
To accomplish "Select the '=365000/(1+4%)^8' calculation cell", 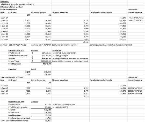I will click(x=60, y=56).
